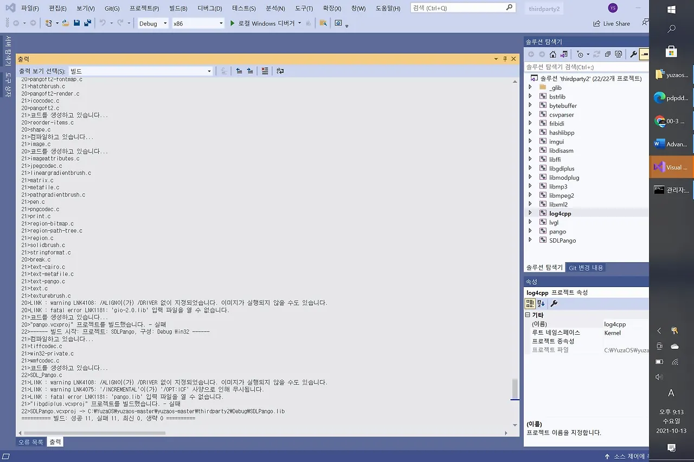
Task: Toggle Show All Files in Solution Explorer
Action: point(618,54)
